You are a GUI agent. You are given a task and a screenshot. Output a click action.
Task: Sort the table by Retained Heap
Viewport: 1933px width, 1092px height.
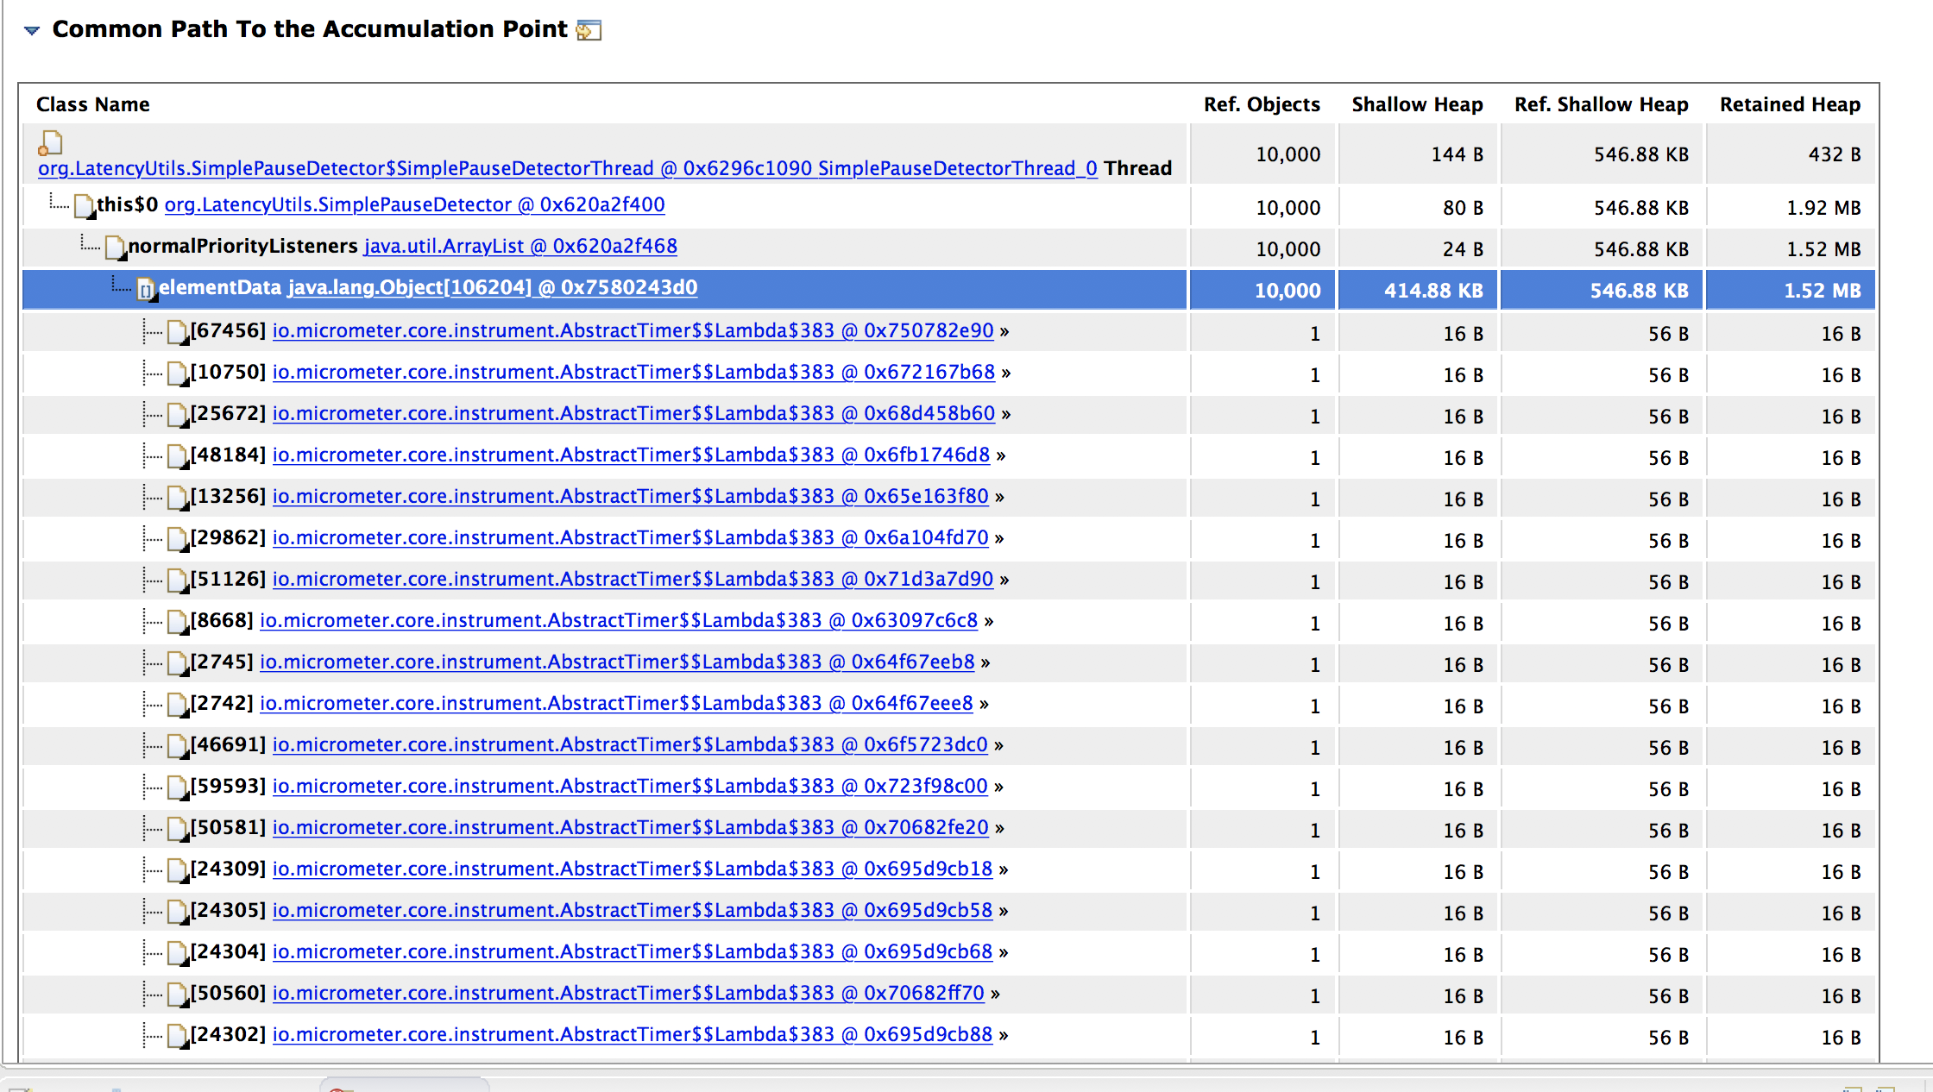(1790, 104)
